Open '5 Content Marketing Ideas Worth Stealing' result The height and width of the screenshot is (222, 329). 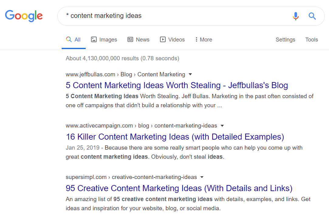click(x=177, y=85)
